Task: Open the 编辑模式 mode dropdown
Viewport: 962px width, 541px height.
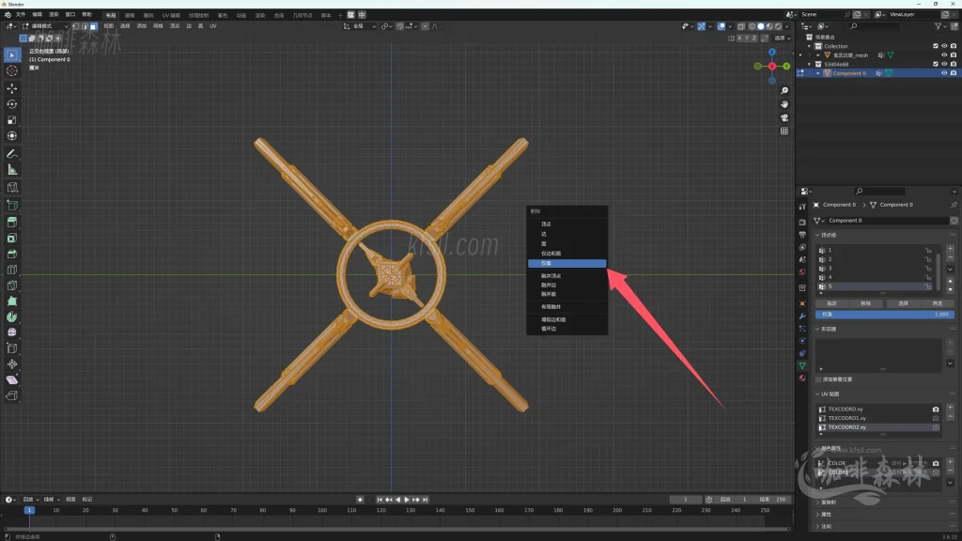Action: [x=45, y=26]
